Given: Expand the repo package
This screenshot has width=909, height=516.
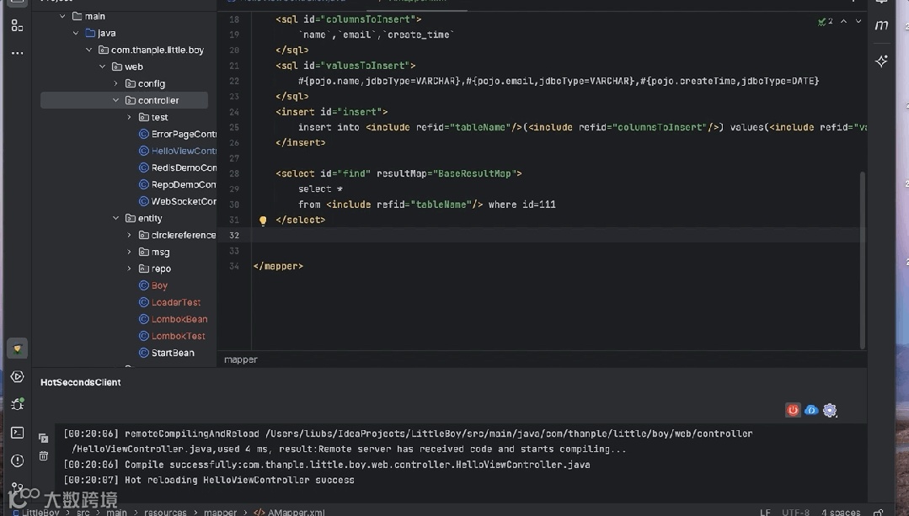Looking at the screenshot, I should point(129,269).
